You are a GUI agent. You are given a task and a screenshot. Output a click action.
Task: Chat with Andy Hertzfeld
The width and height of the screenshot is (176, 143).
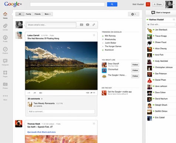(x=161, y=61)
